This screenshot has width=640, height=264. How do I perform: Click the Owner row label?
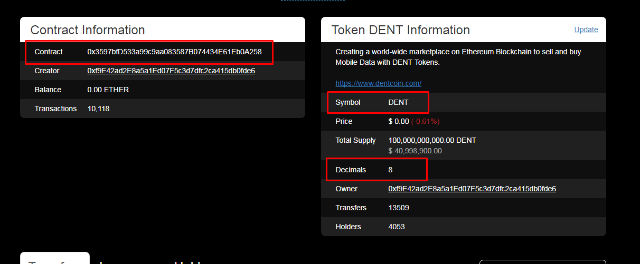[346, 189]
